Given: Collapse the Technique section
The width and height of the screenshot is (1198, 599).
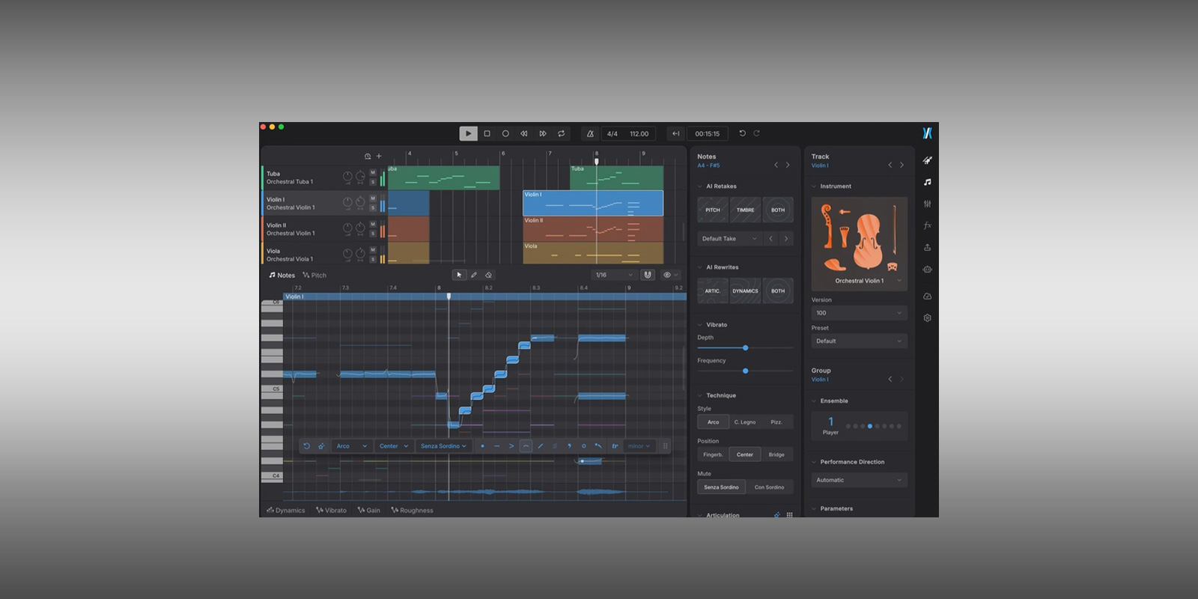Looking at the screenshot, I should coord(700,395).
